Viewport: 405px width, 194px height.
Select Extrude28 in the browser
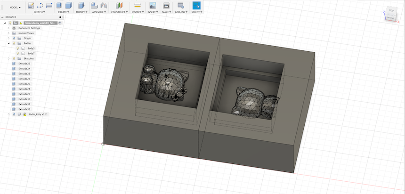(x=24, y=89)
